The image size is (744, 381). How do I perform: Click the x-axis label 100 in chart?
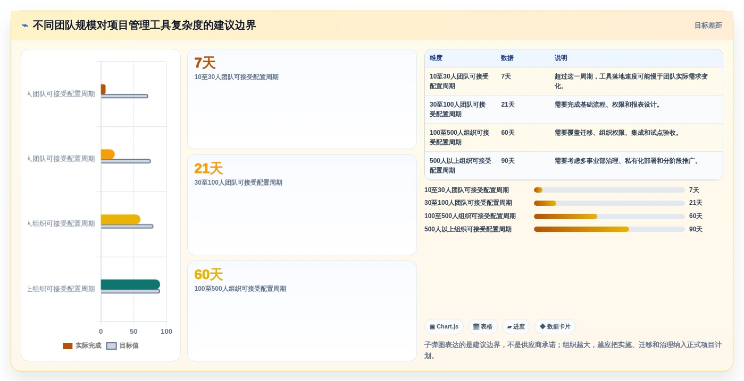[x=166, y=332]
